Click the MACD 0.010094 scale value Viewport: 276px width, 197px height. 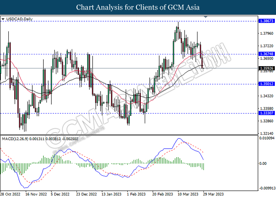point(267,138)
